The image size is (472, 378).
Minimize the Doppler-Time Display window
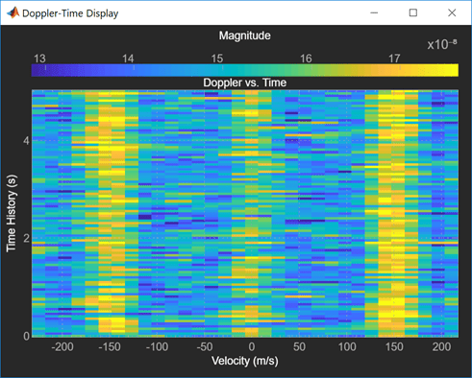(374, 12)
